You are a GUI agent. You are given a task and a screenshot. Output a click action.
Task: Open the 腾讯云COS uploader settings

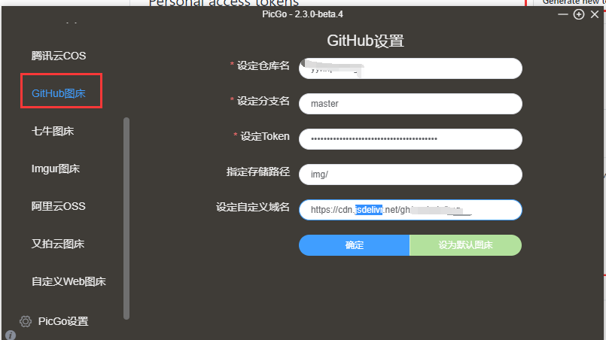(x=59, y=56)
